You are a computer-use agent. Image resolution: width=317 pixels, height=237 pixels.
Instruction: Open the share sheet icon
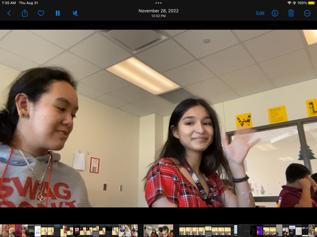tap(25, 13)
